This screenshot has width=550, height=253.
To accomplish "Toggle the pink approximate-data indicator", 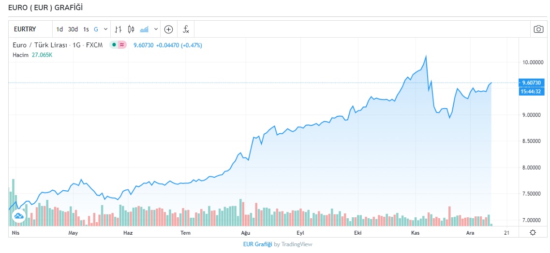I will point(122,45).
